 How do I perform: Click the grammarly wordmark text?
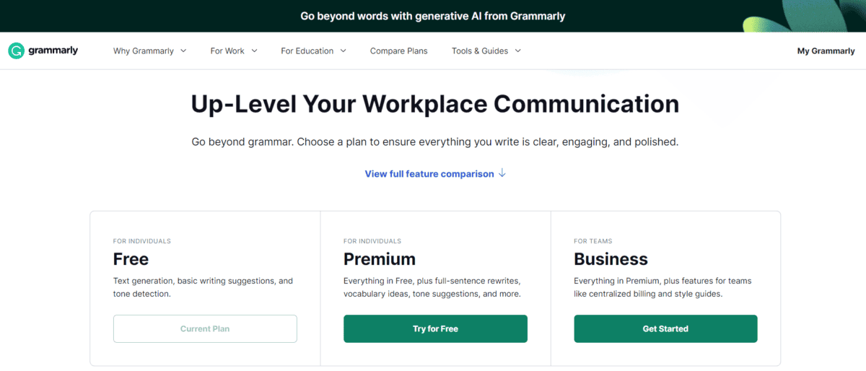(x=53, y=51)
